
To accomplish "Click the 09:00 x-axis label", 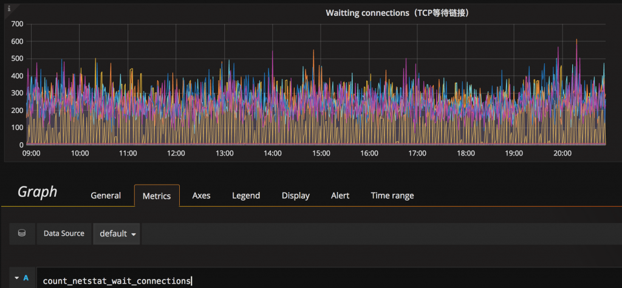I will click(x=32, y=153).
